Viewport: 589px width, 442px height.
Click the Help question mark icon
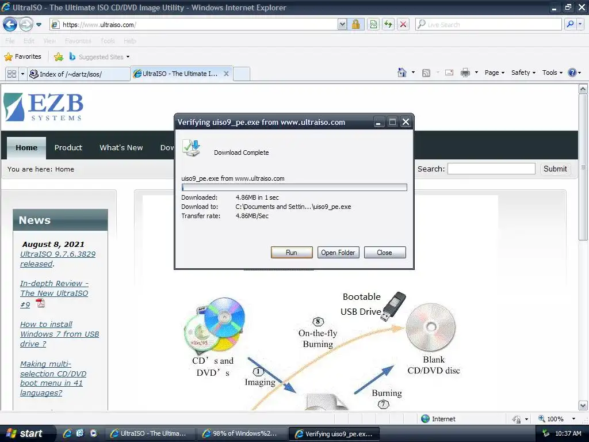pos(572,73)
